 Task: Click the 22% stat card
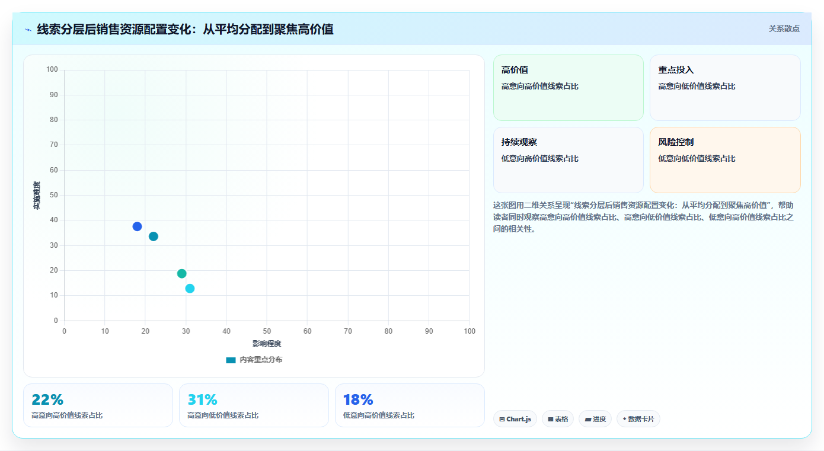pyautogui.click(x=98, y=405)
